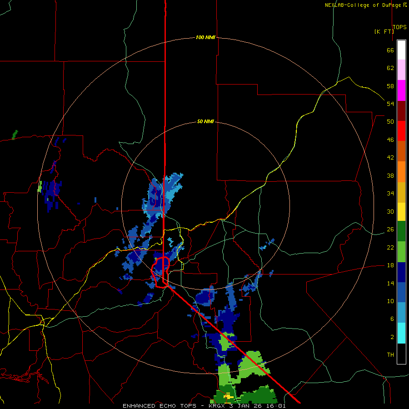Click legend value label 54
This screenshot has height=409, width=409.
coord(390,104)
